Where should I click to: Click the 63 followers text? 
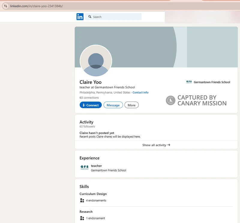point(87,126)
